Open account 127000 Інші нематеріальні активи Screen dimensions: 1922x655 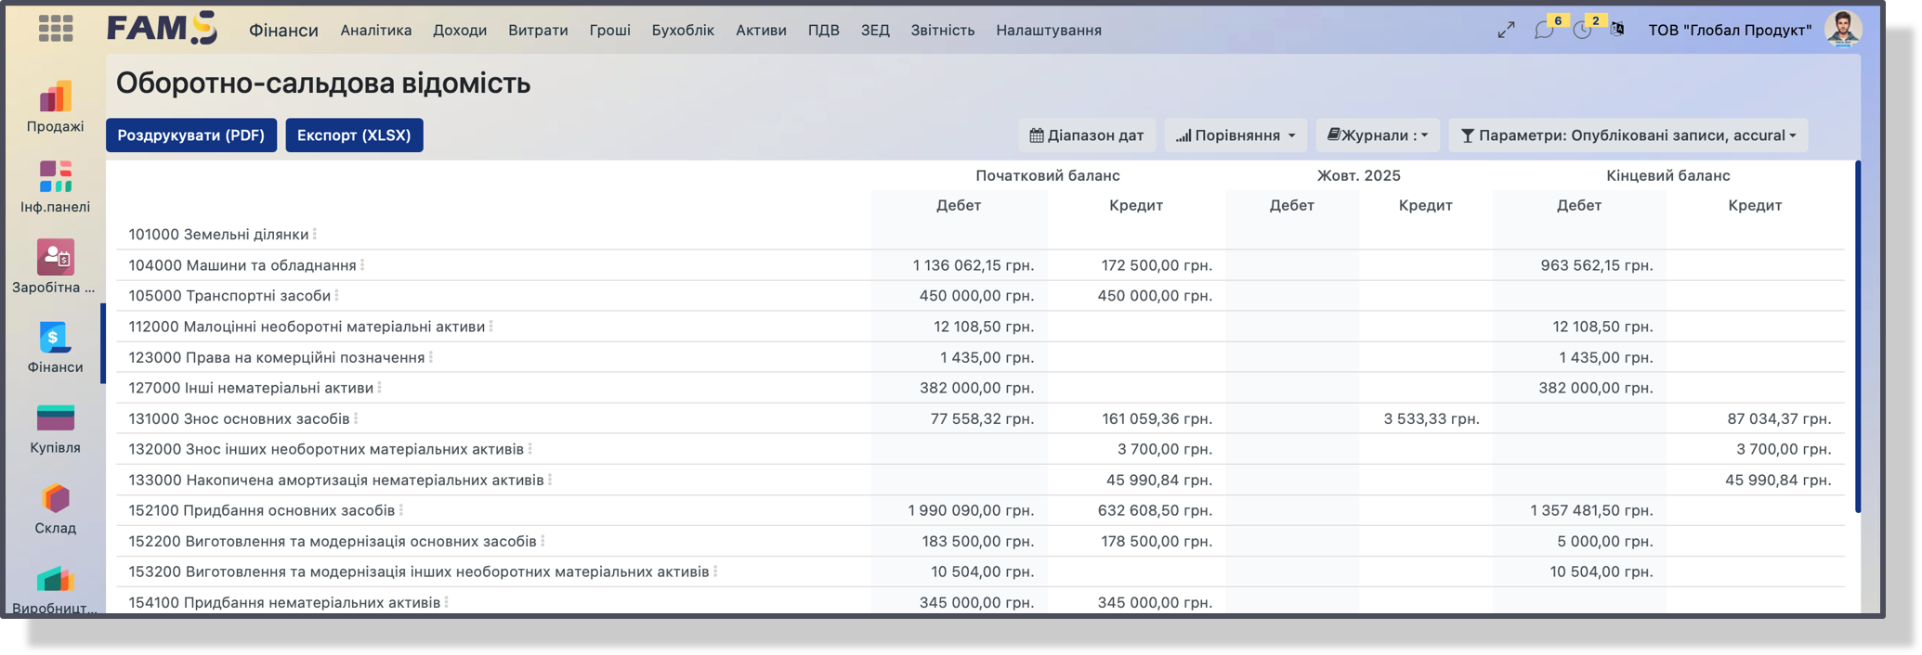(251, 388)
